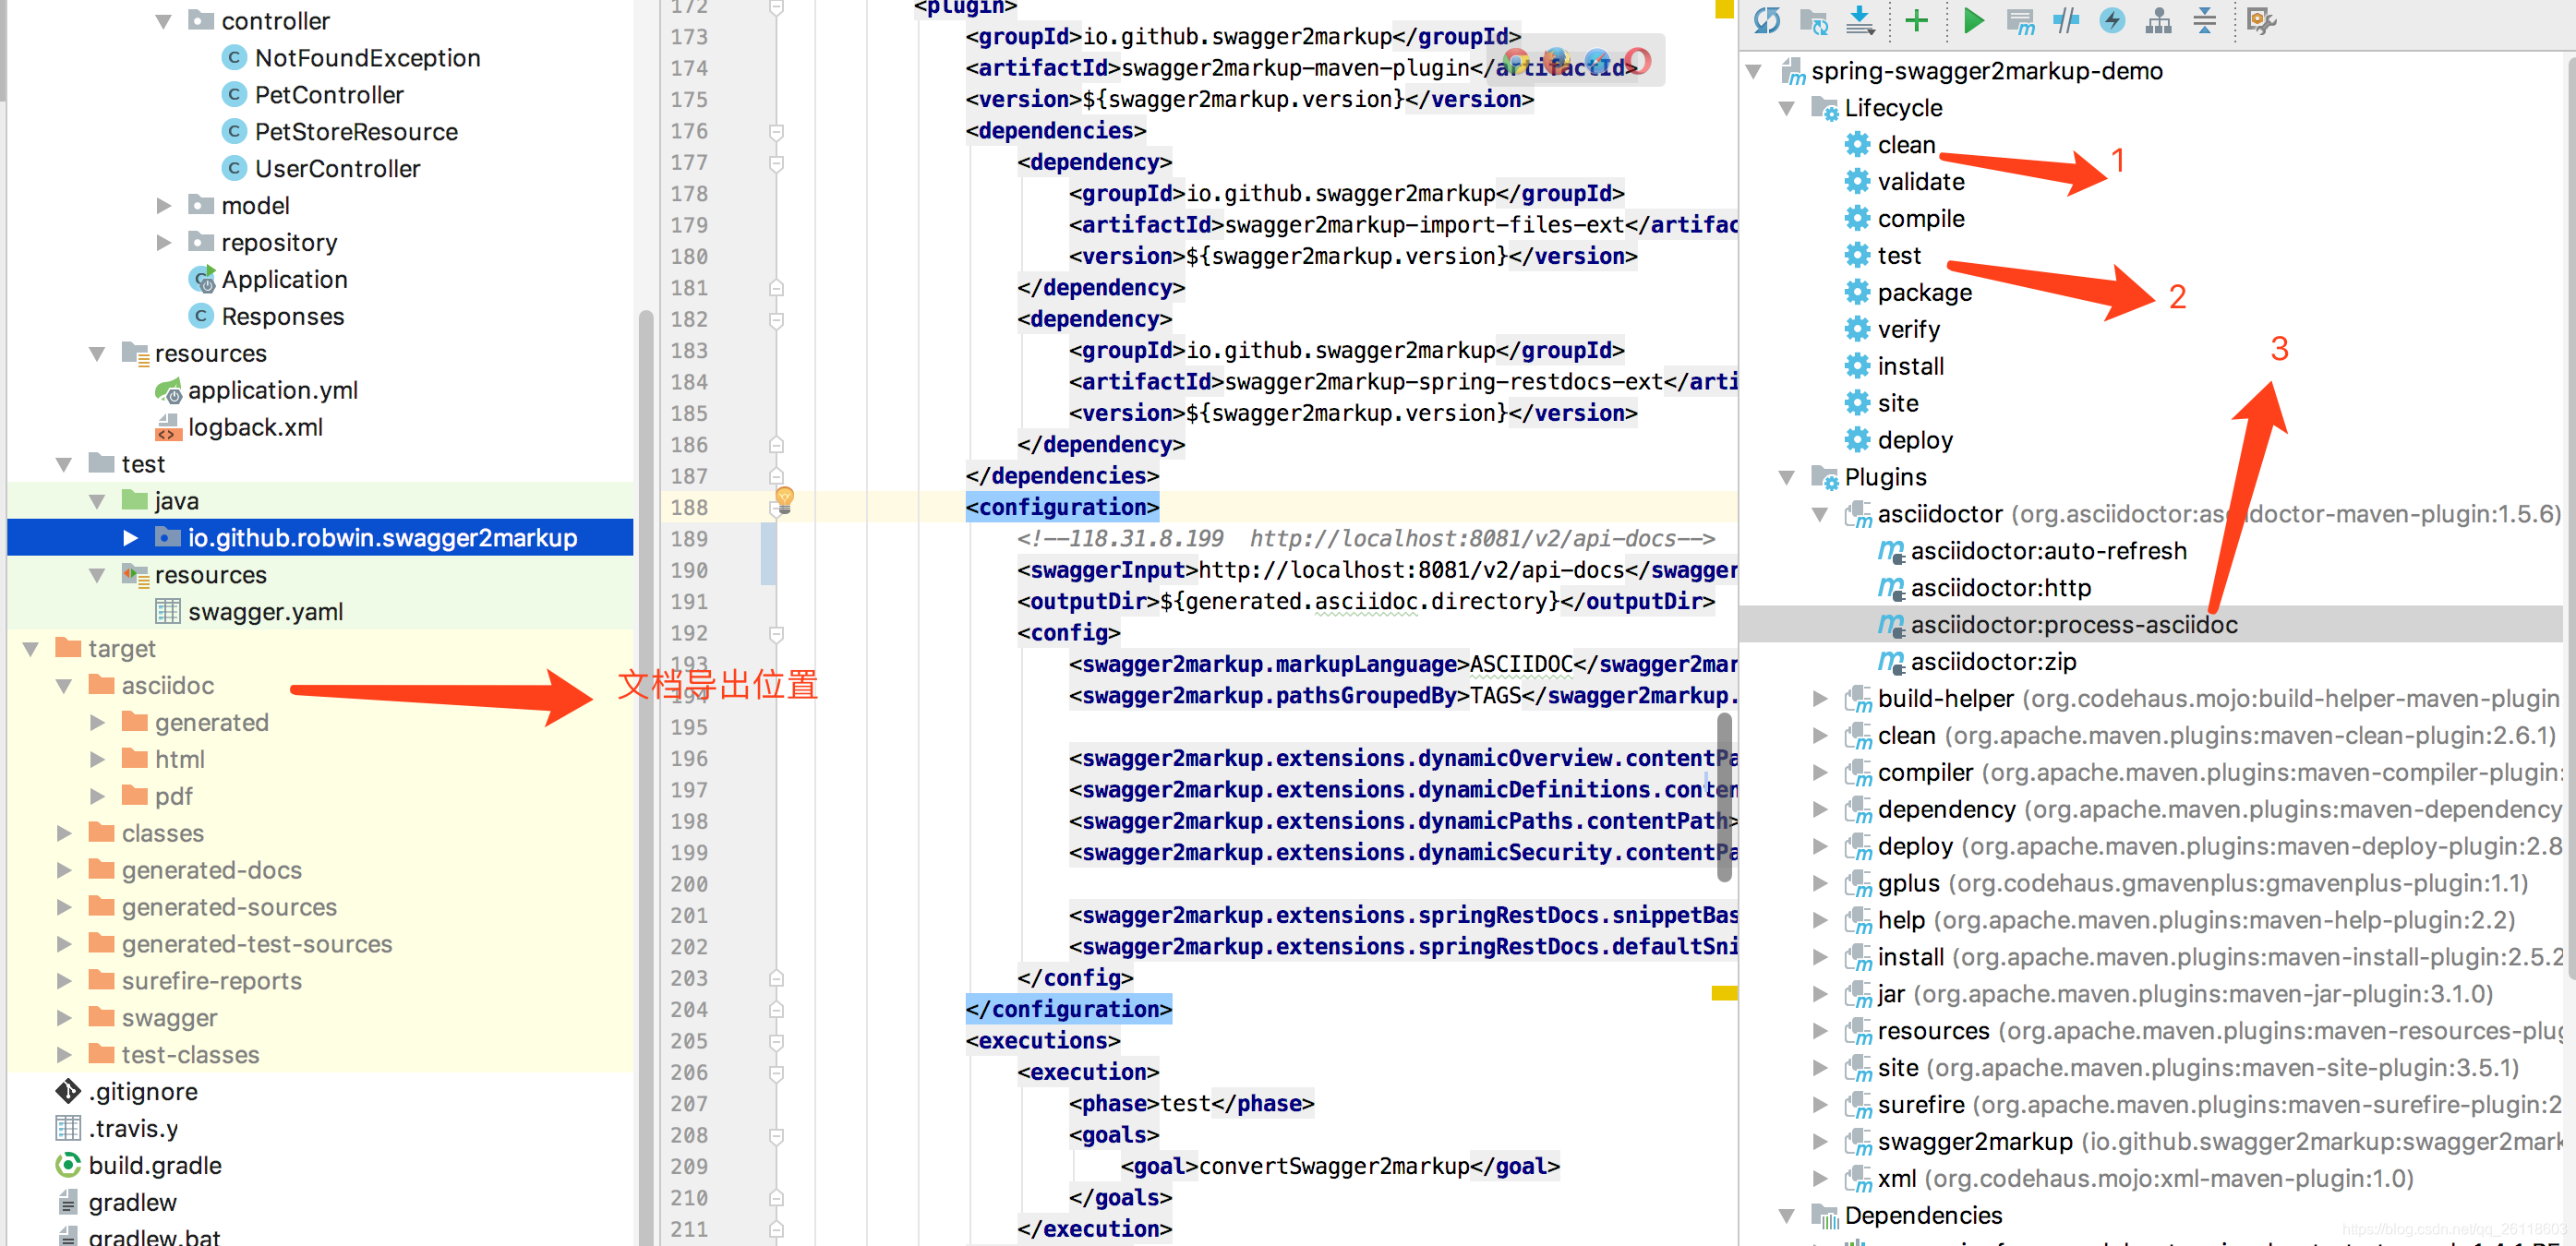The image size is (2576, 1246).
Task: Click the intention lightbulb on line 188
Action: coord(785,498)
